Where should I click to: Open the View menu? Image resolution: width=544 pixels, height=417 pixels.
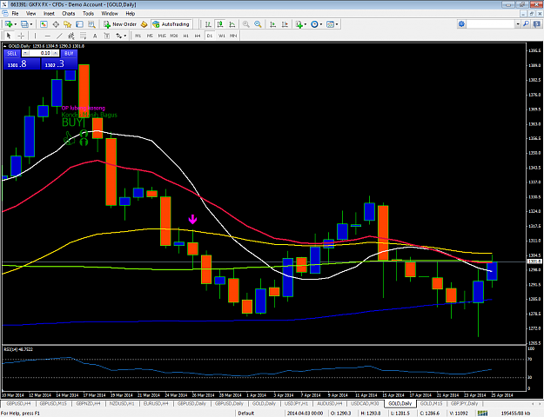[30, 14]
